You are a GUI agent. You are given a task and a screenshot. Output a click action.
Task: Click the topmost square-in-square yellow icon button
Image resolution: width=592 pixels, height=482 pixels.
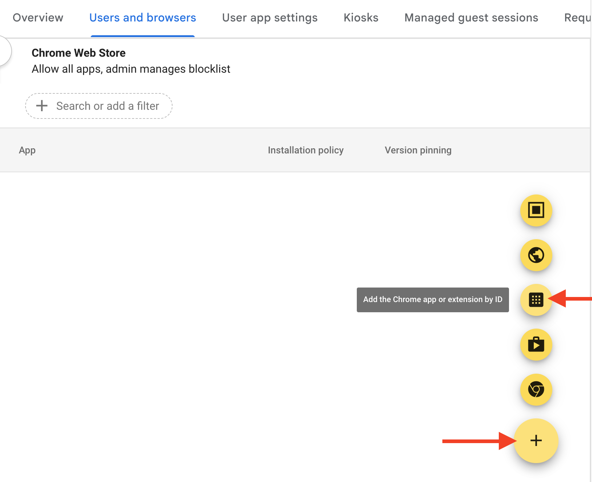536,210
